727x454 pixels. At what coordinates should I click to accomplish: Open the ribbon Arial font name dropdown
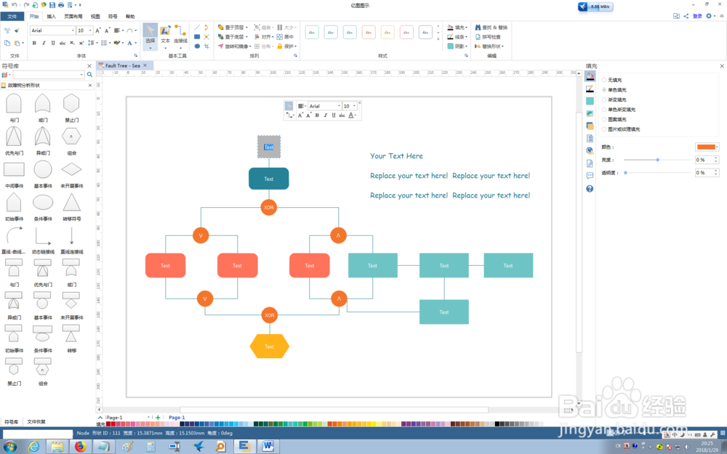click(73, 31)
